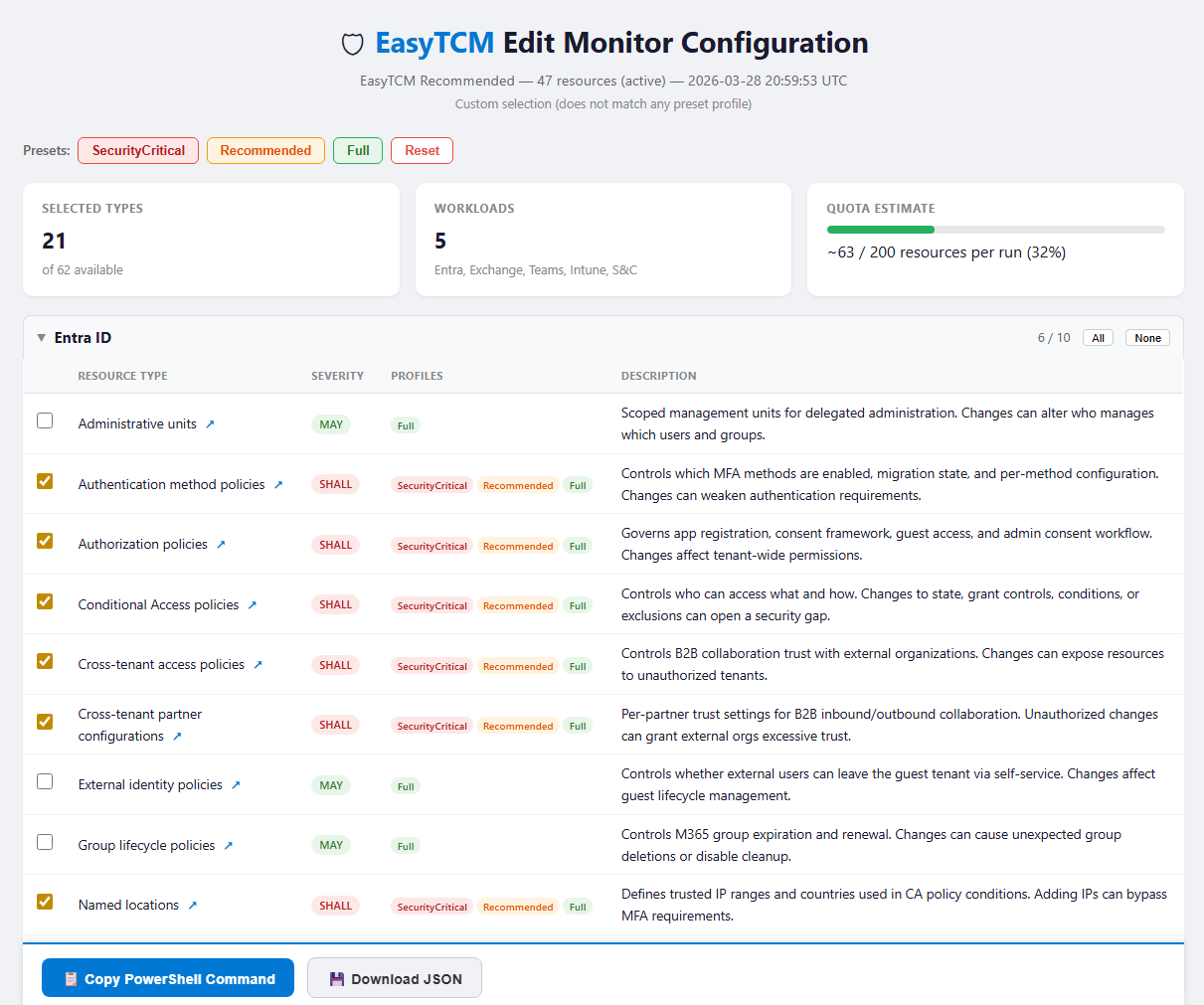Screen dimensions: 1204x1005
Task: Collapse the Entra ID section
Action: [41, 337]
